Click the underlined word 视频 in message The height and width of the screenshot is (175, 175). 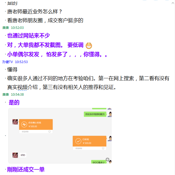pyautogui.click(x=22, y=87)
